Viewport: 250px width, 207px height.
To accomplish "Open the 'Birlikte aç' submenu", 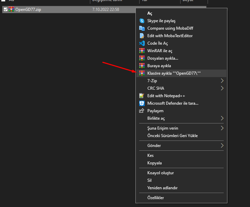I will click(222, 118).
